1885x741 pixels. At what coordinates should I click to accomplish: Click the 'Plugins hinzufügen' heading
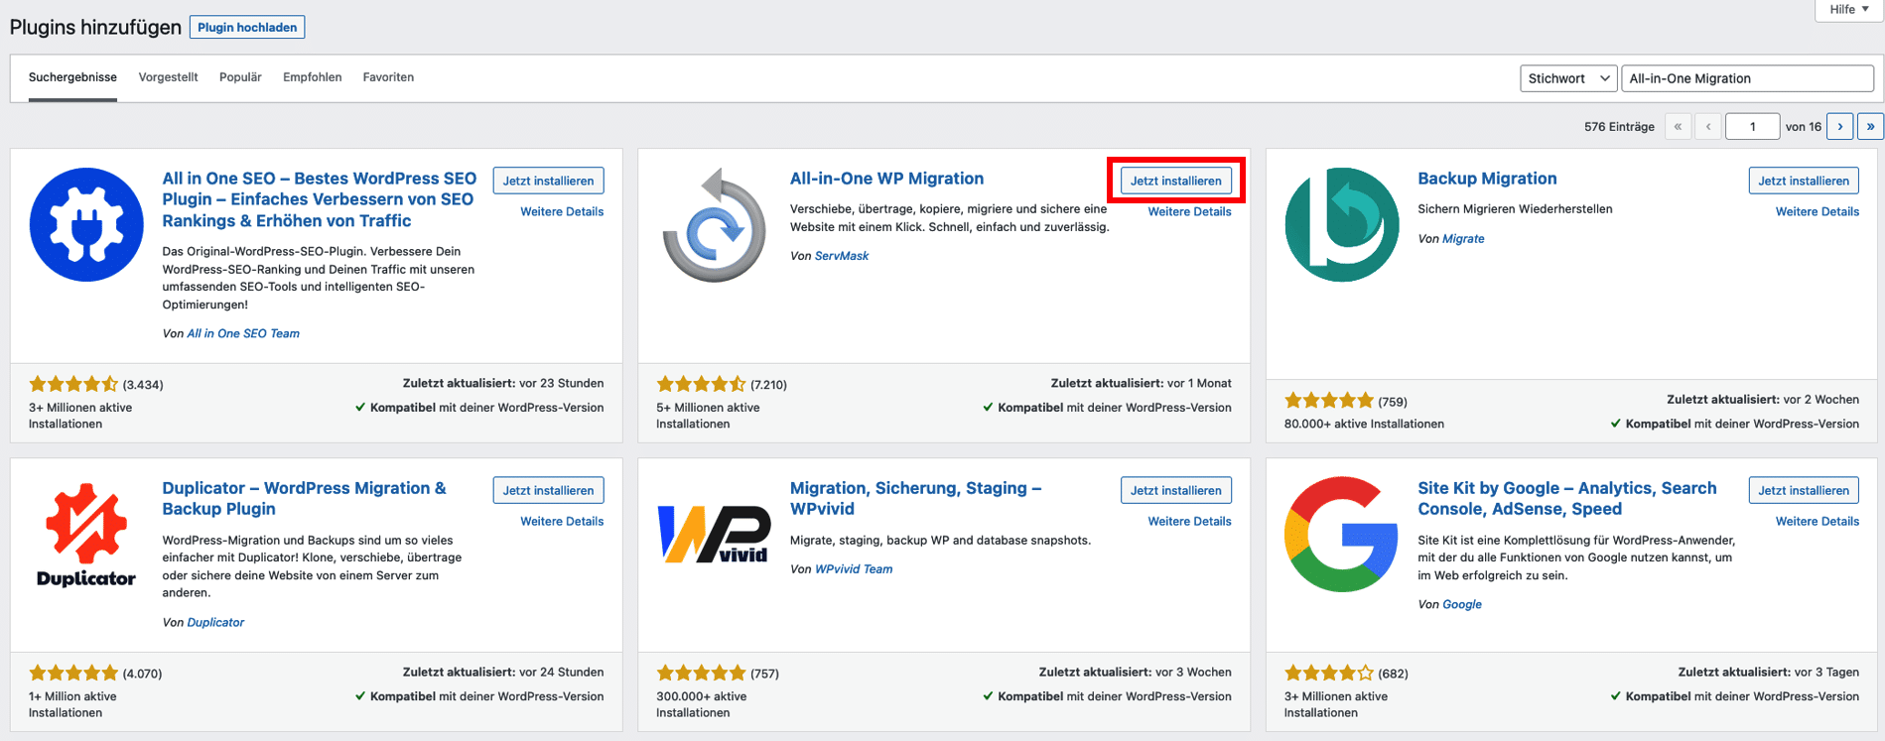tap(95, 27)
